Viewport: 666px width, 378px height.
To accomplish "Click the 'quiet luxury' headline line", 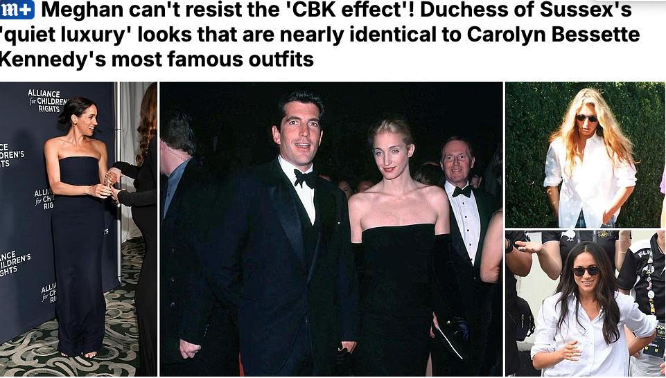I will tap(320, 35).
